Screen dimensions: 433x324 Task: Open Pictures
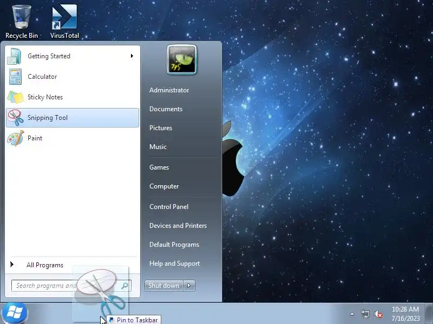tap(160, 128)
